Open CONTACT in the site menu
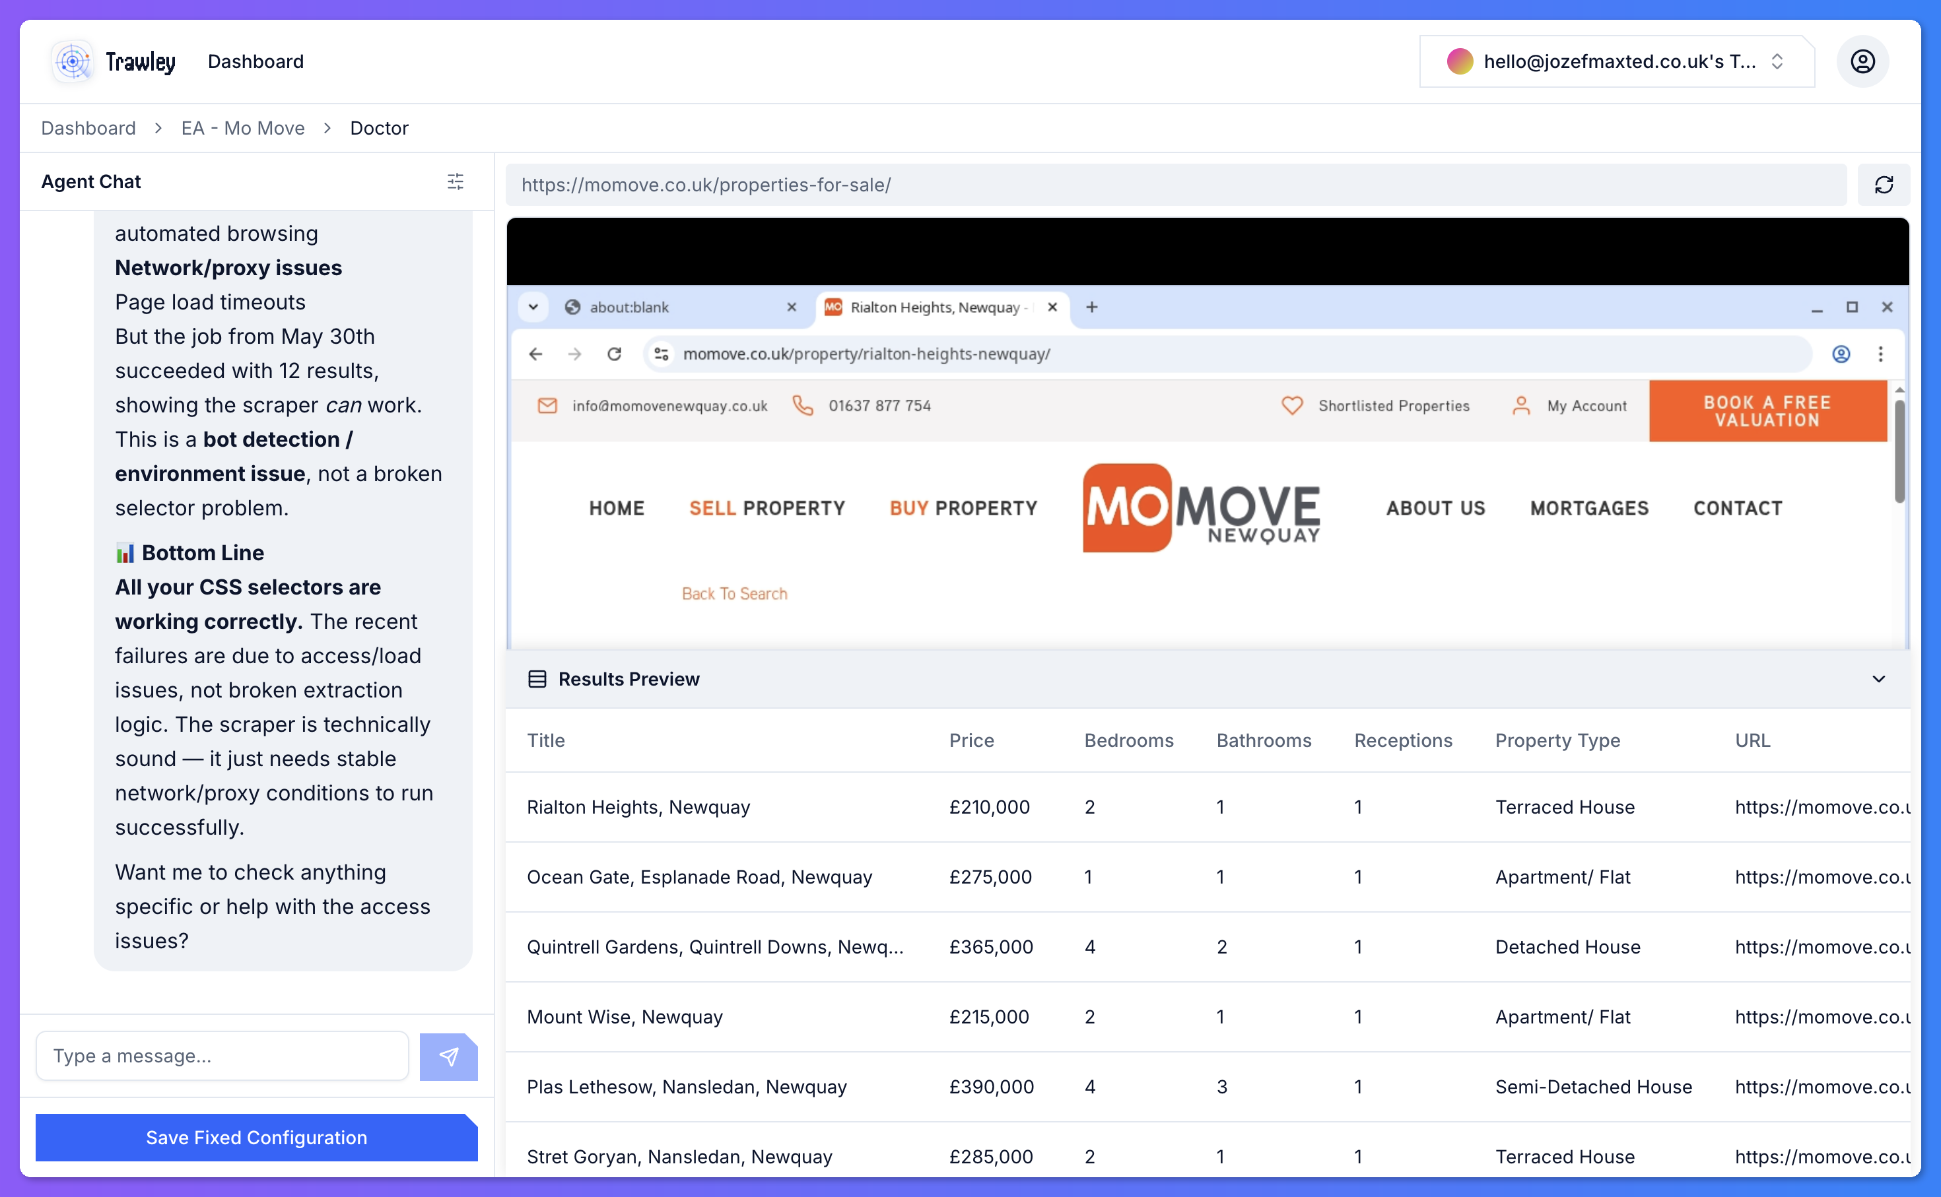Viewport: 1941px width, 1197px height. click(1738, 508)
